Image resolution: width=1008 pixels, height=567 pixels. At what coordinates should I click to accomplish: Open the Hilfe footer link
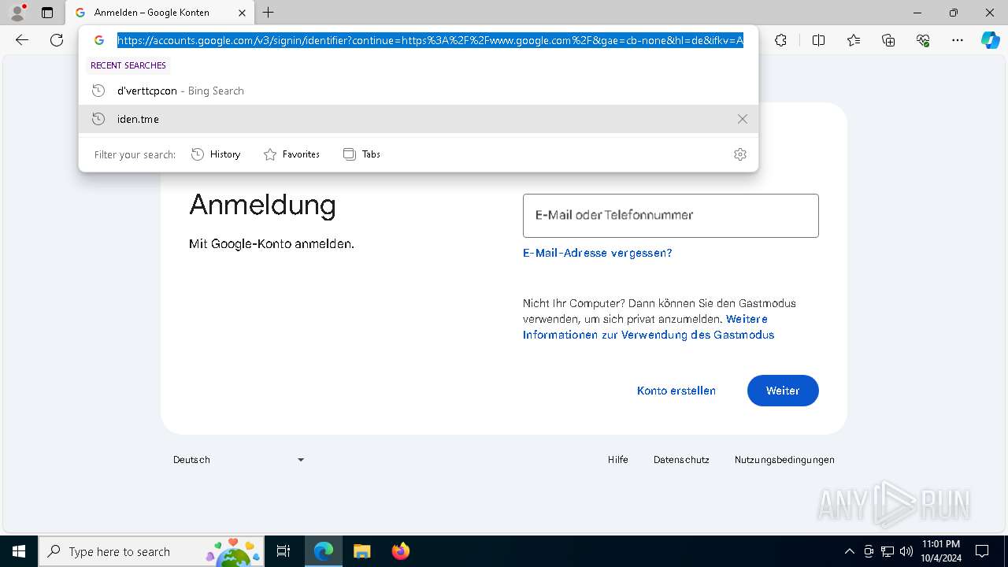(617, 460)
